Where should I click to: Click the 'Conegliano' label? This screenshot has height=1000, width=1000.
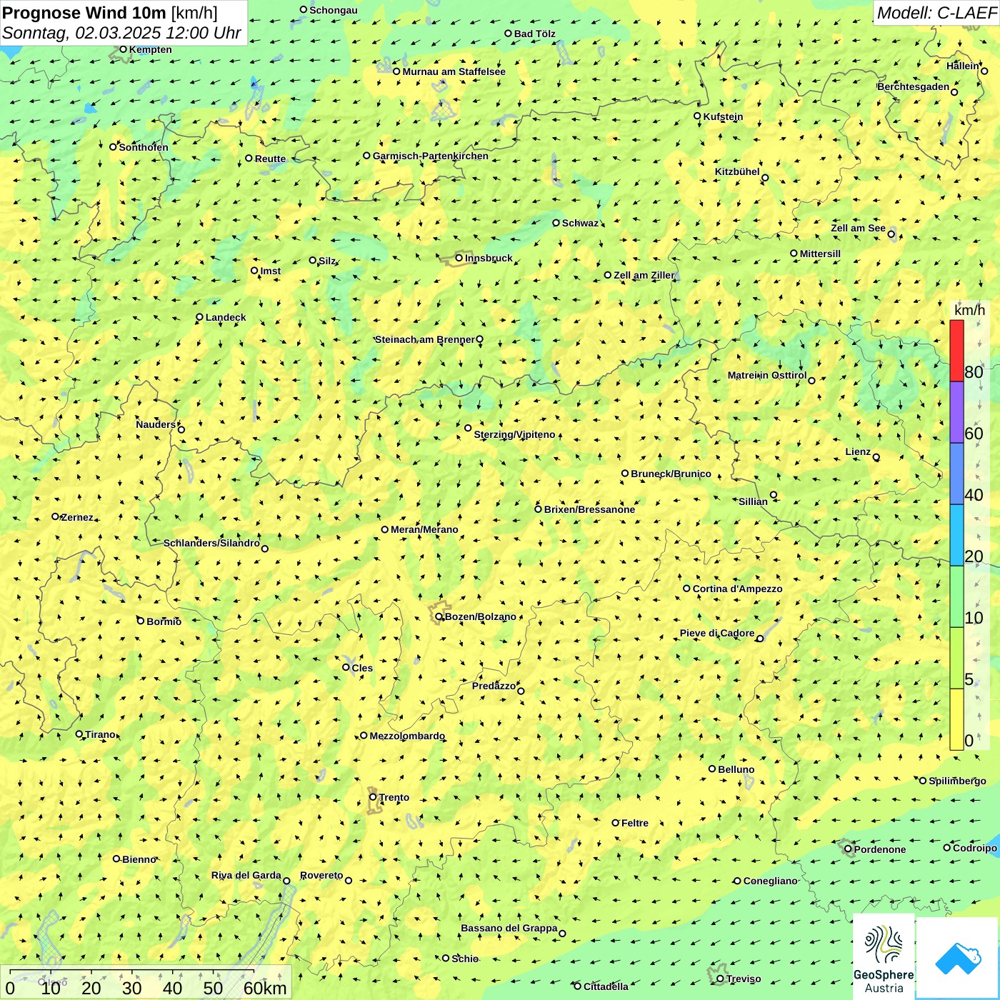pos(770,881)
